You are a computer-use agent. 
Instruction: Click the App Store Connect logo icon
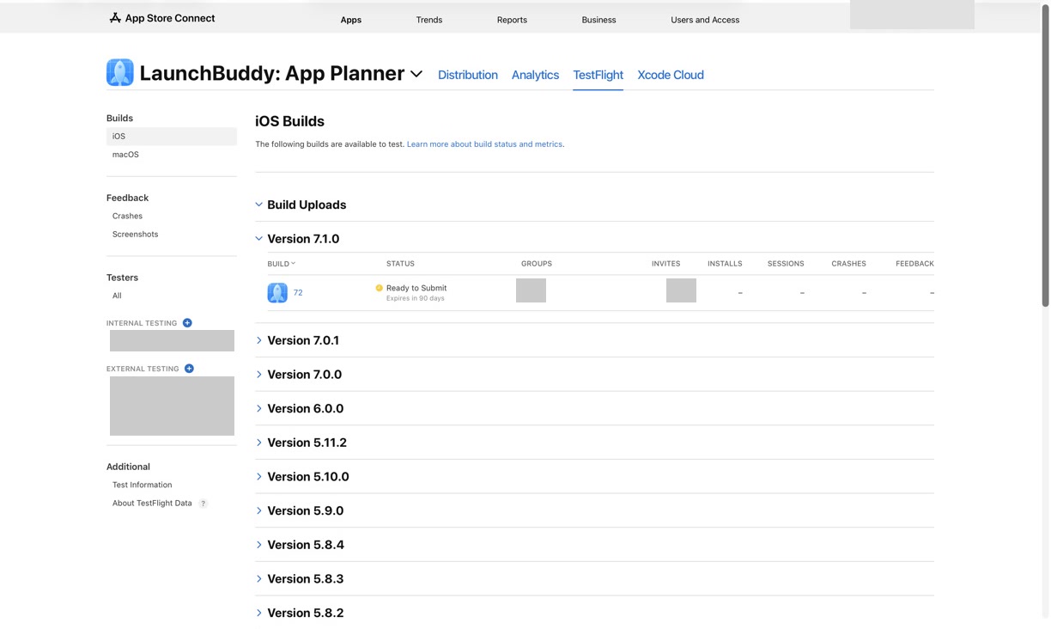[115, 18]
